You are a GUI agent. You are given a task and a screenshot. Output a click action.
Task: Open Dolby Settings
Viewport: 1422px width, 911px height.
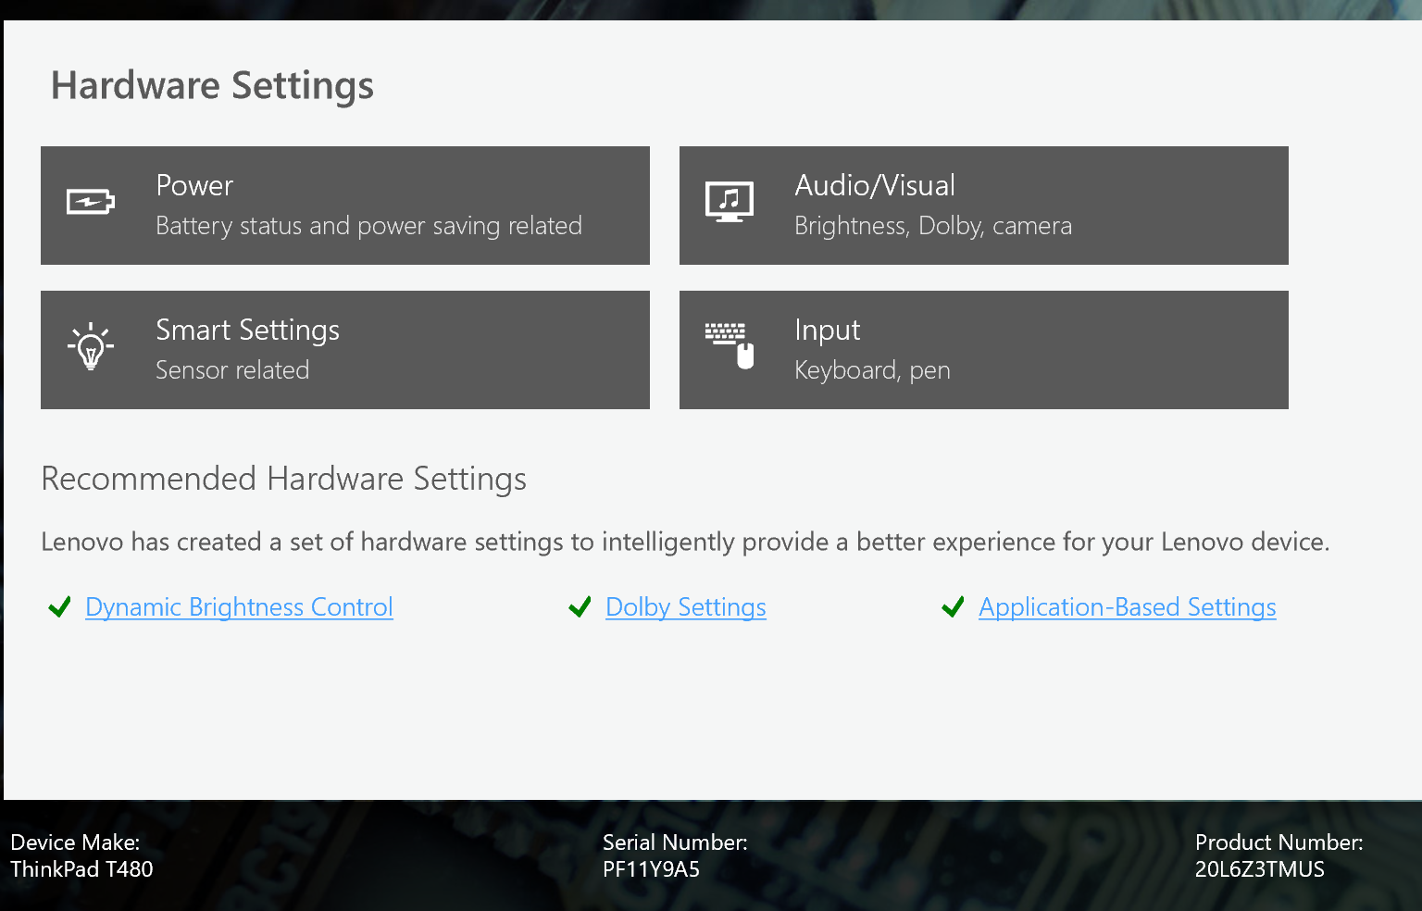coord(685,607)
